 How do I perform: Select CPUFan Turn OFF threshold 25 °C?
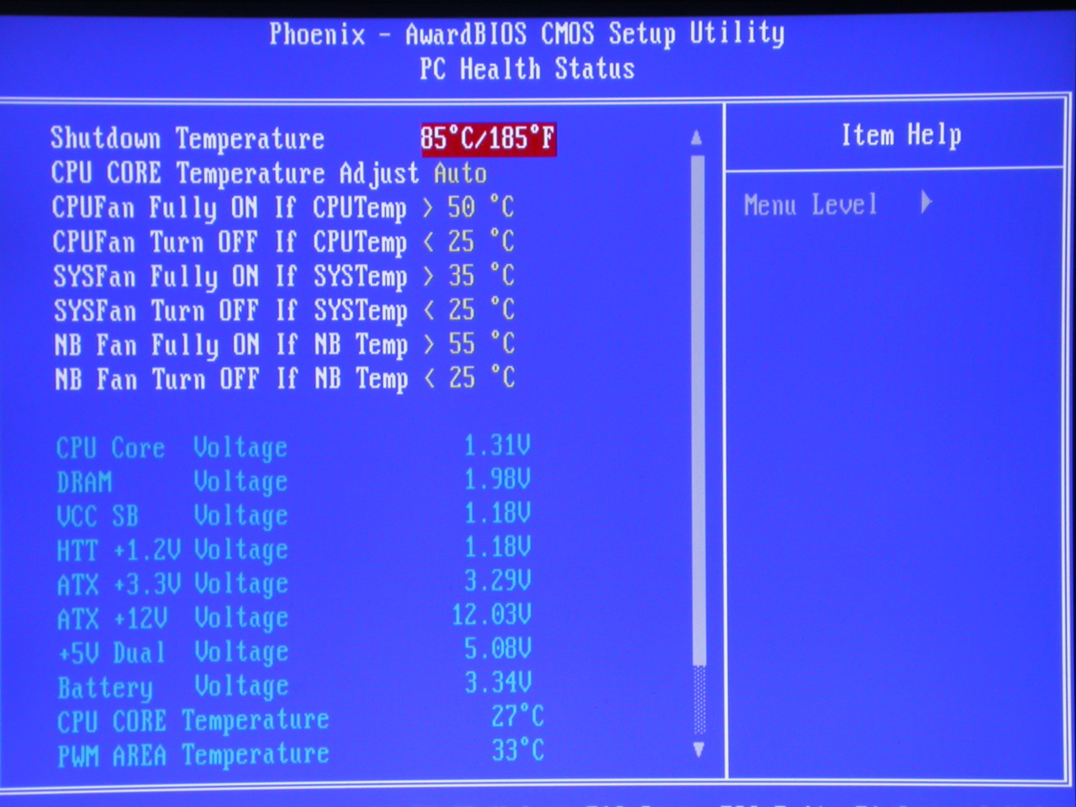click(x=480, y=242)
